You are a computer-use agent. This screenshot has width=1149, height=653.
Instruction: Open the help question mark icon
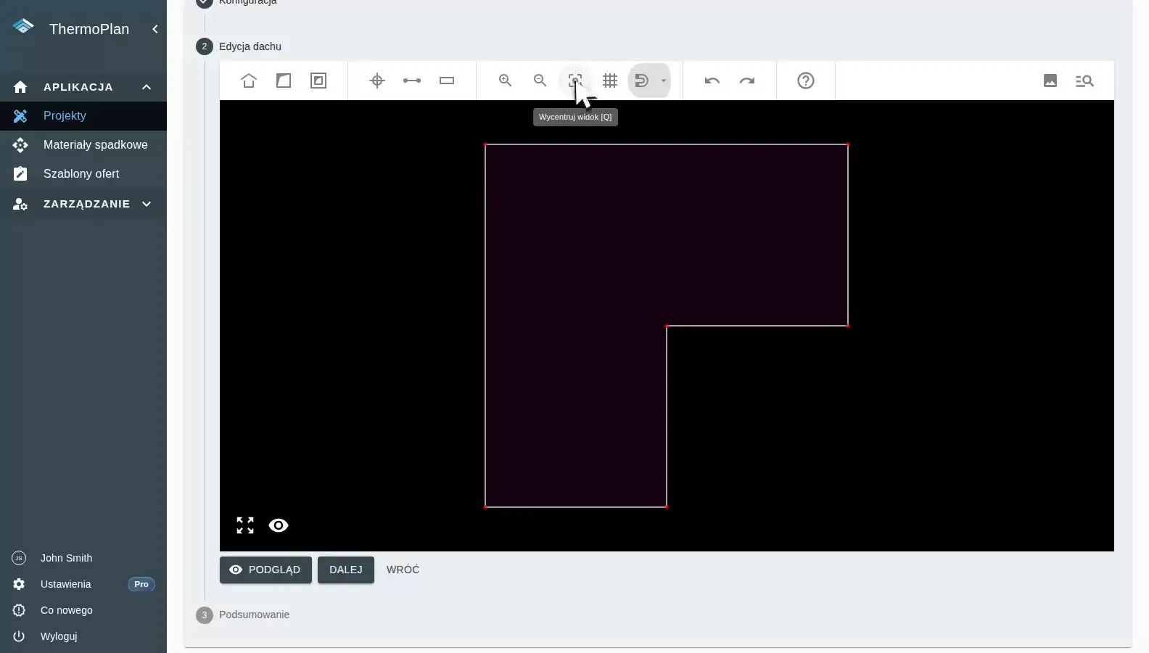pyautogui.click(x=806, y=81)
